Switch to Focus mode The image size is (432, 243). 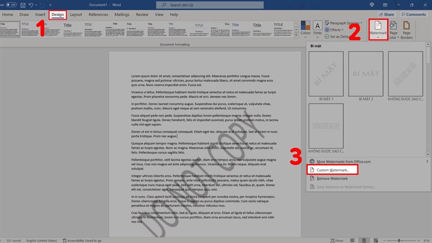click(337, 240)
